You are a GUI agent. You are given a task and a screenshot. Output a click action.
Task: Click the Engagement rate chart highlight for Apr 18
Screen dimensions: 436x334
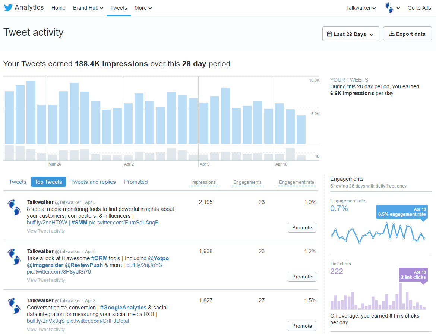pos(402,211)
